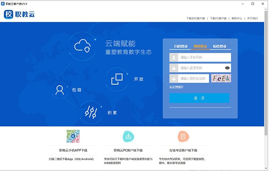Select the 密码登录 tab

(x=200, y=46)
